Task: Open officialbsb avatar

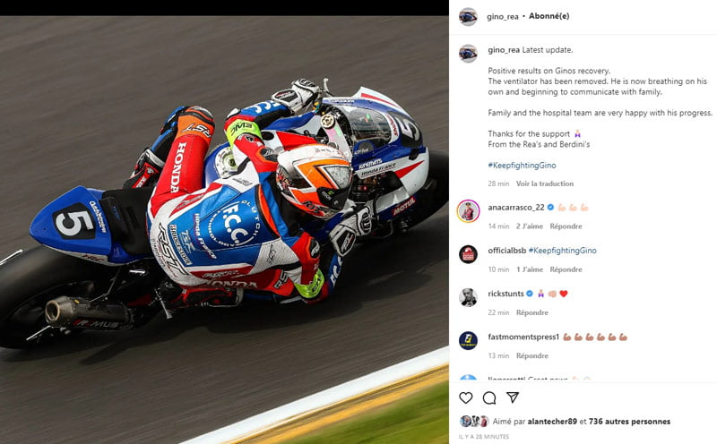Action: coord(468,254)
